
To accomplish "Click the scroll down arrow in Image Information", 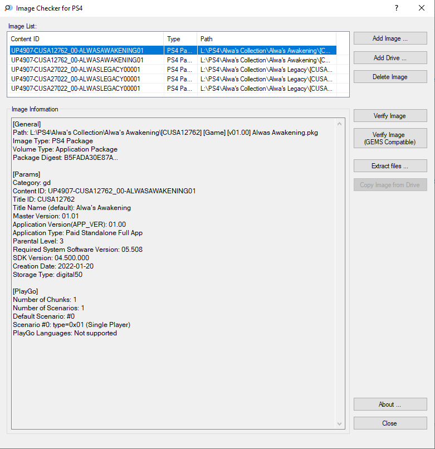I will 339,424.
